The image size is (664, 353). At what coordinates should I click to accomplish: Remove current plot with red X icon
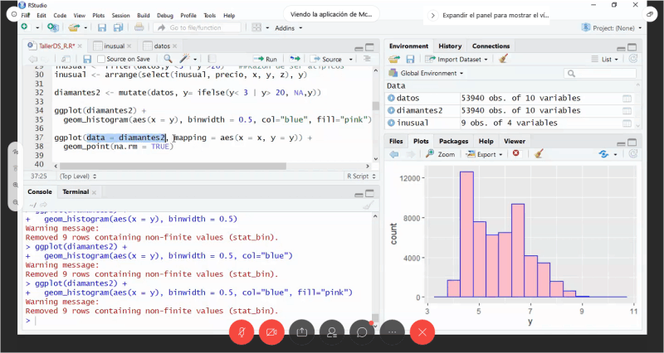(516, 154)
